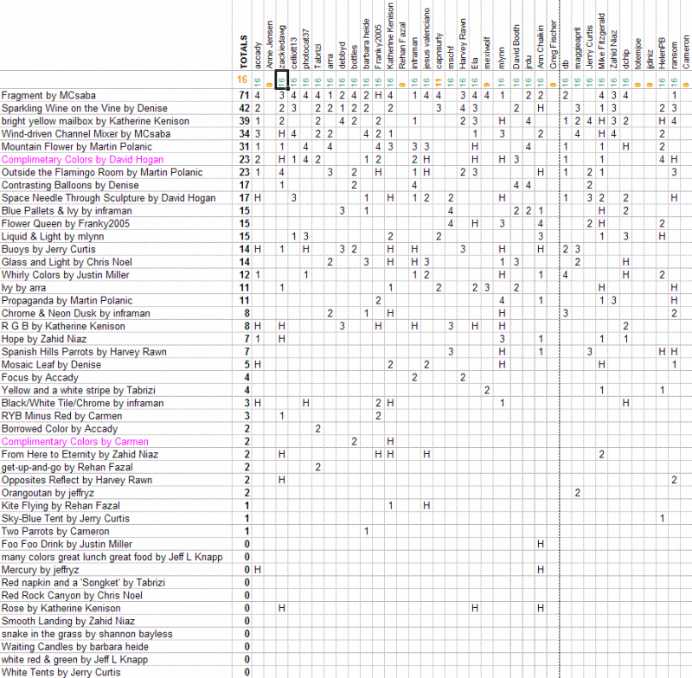Click the 'Anne Jensen' column header

(270, 45)
